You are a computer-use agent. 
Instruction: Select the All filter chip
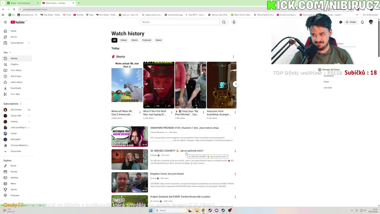114,40
